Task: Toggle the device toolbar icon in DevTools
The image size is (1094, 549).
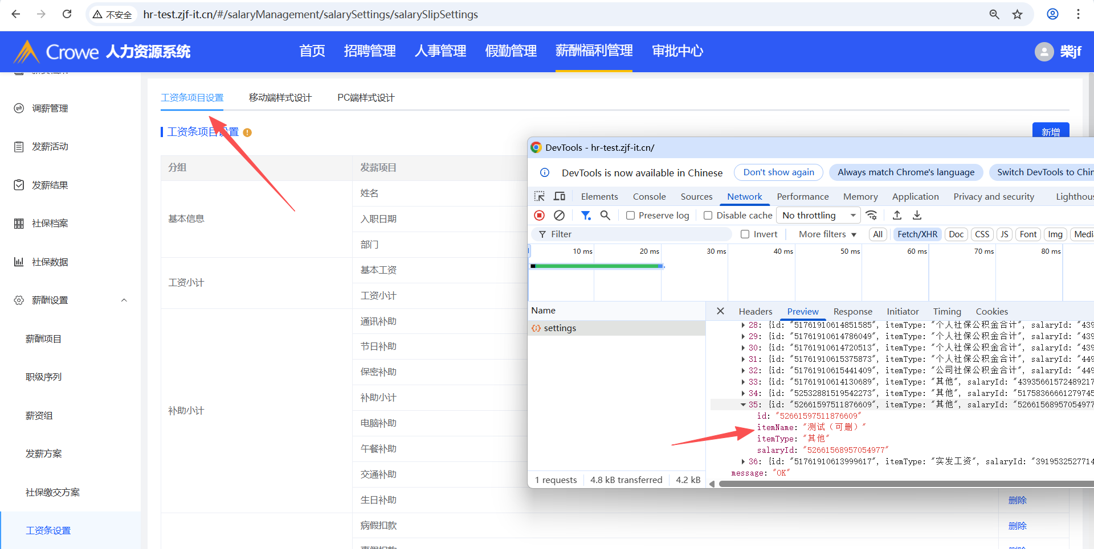Action: click(560, 196)
